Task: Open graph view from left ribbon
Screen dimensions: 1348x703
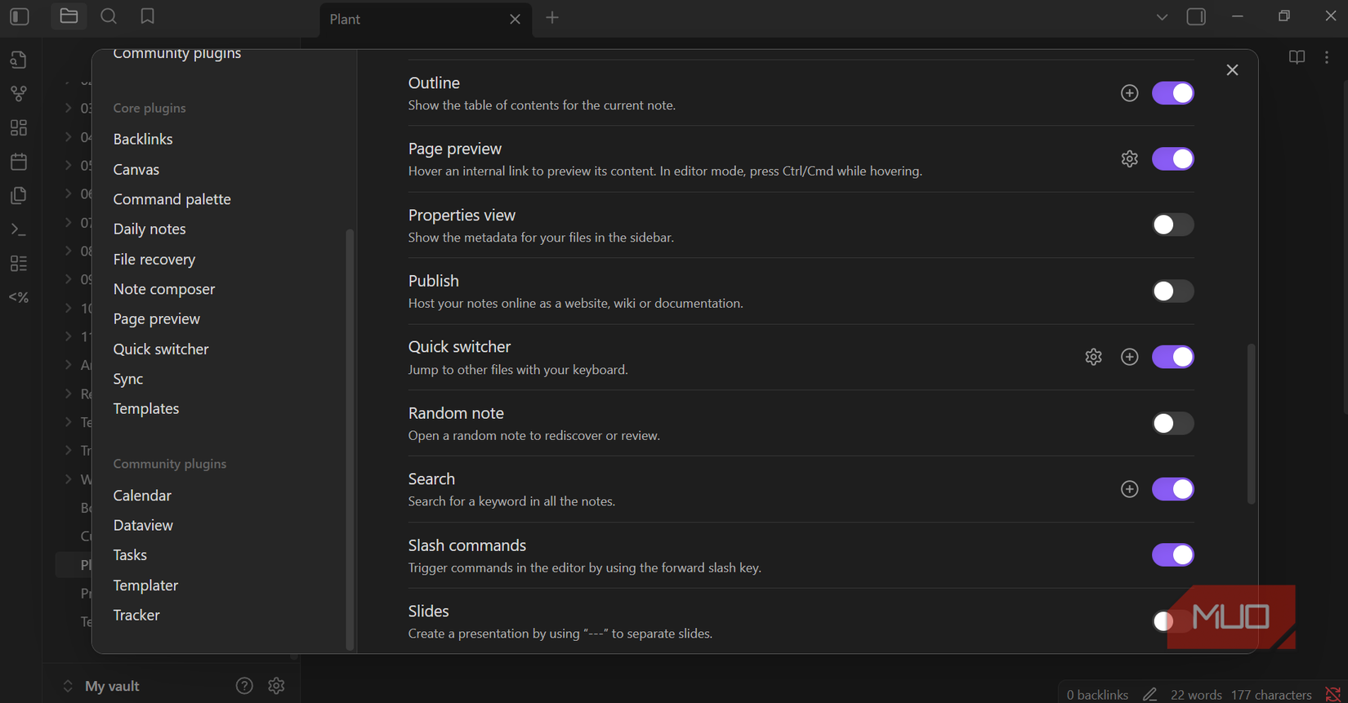Action: pos(19,94)
